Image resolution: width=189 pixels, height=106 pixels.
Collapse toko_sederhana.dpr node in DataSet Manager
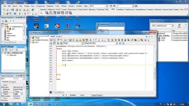(2, 53)
